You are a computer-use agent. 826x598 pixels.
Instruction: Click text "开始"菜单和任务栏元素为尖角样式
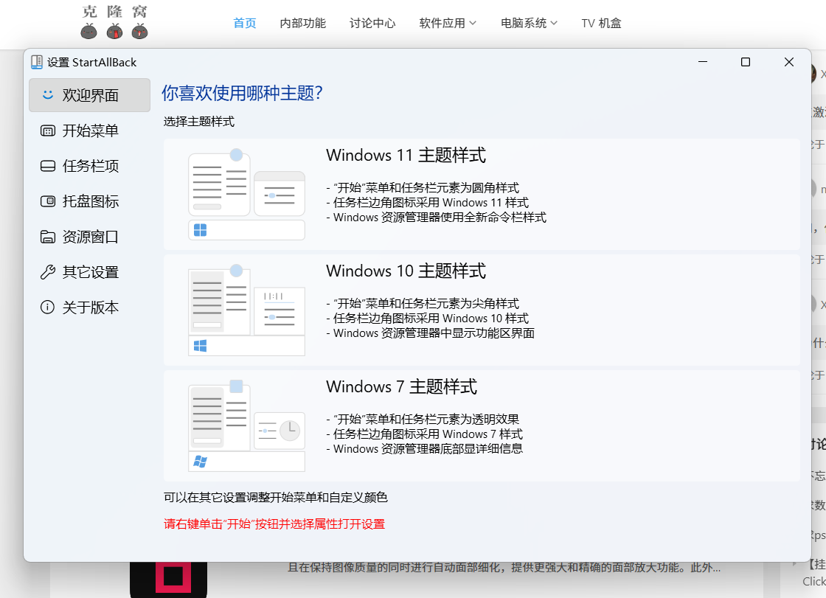[426, 304]
